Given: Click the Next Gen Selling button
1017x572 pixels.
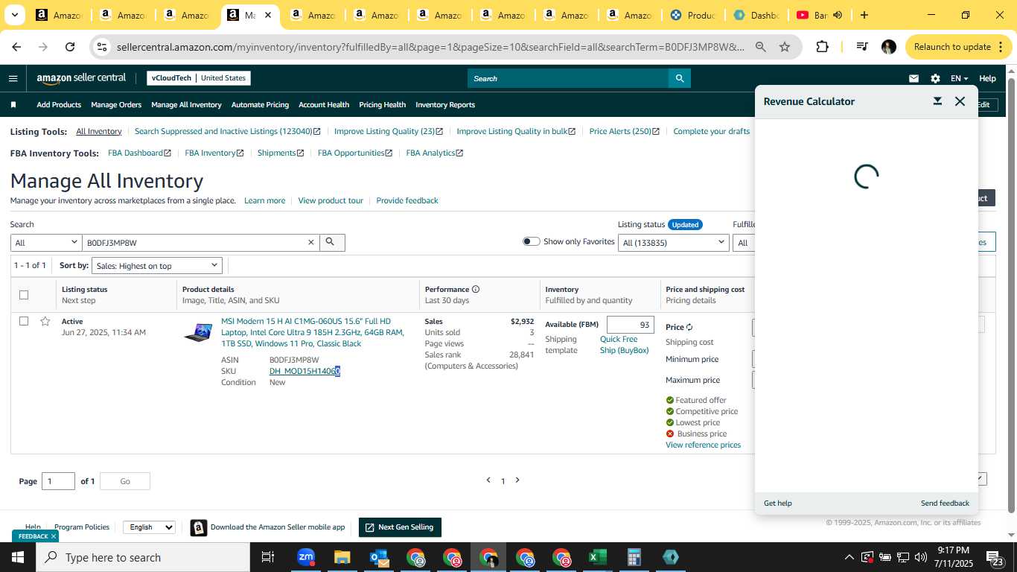Looking at the screenshot, I should click(400, 527).
